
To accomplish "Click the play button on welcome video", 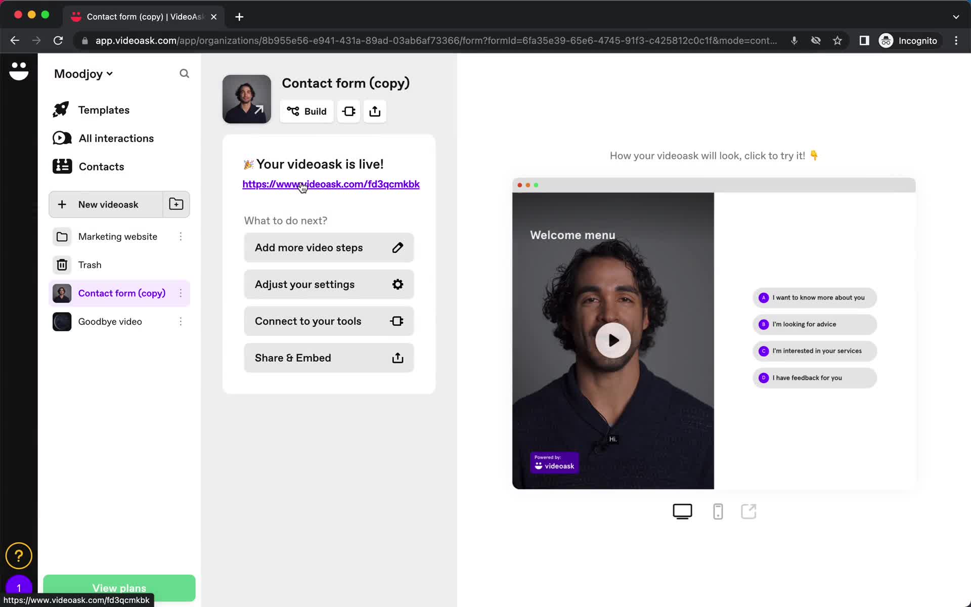I will (612, 340).
